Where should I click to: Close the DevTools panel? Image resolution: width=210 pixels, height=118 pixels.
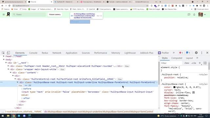click(207, 53)
